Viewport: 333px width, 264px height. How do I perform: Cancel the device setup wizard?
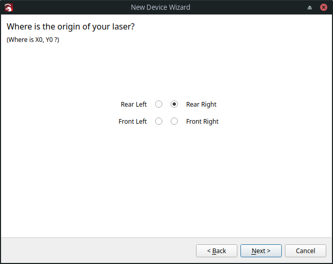pos(306,251)
